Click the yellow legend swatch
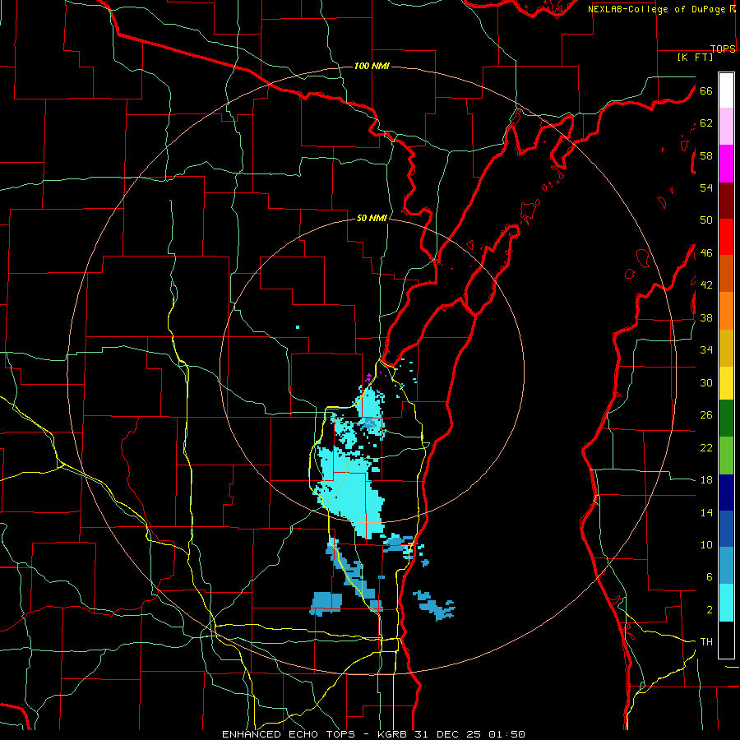 (726, 383)
